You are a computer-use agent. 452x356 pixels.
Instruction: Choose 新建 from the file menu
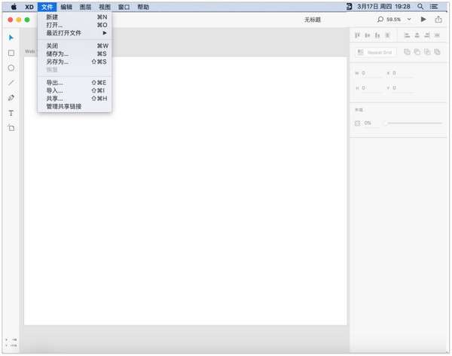point(75,17)
